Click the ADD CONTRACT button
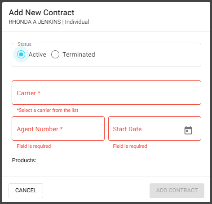 point(177,191)
